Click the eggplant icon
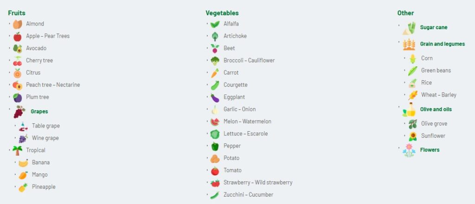Image resolution: width=475 pixels, height=204 pixels. 215,97
